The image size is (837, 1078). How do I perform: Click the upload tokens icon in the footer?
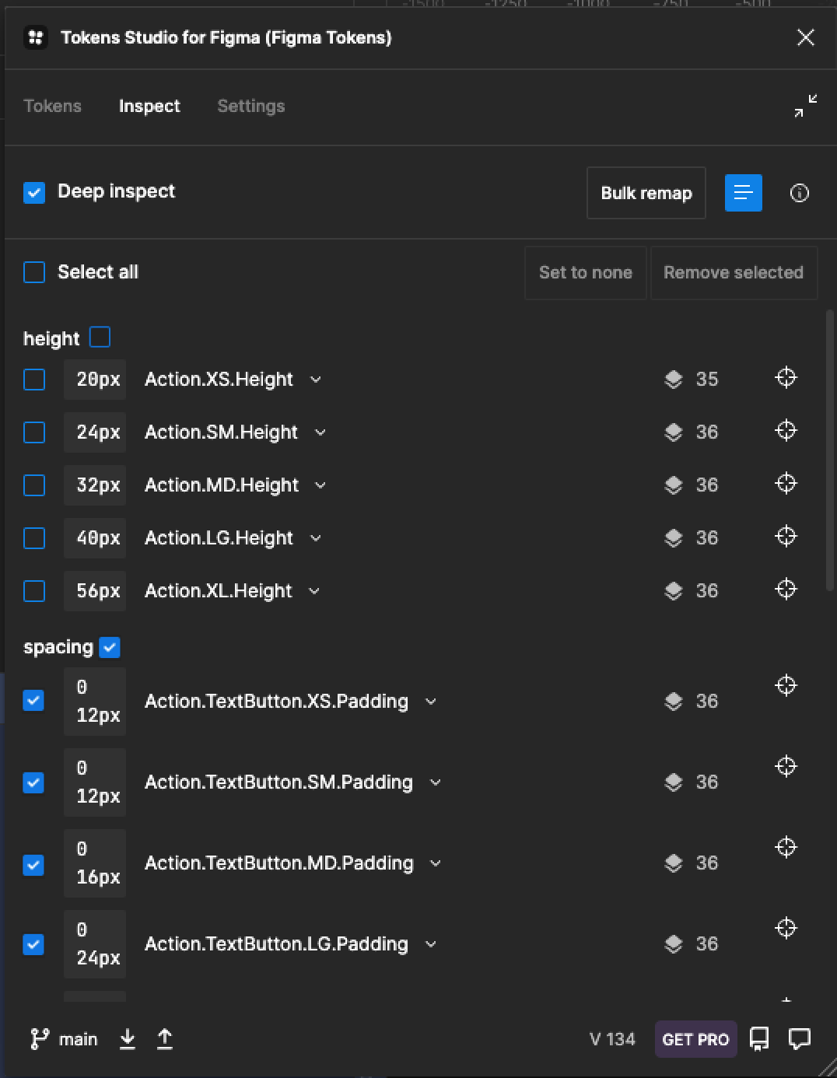pos(164,1038)
